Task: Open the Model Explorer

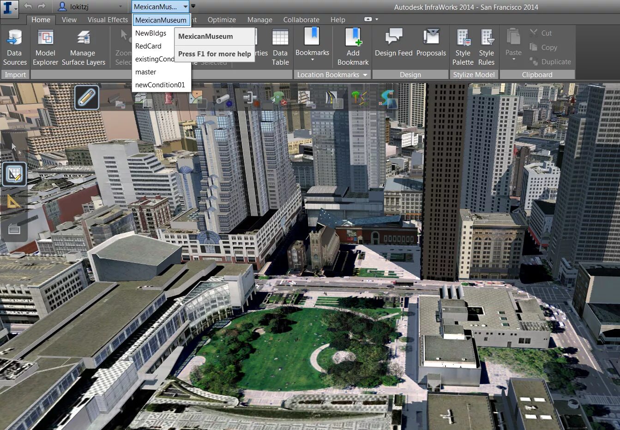Action: pyautogui.click(x=46, y=46)
